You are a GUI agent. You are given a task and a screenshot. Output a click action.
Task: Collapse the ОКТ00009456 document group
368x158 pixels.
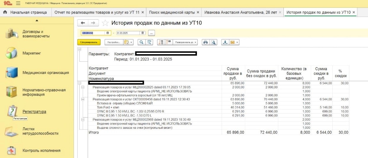click(83, 99)
